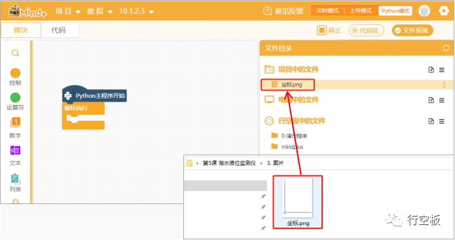Click folder icon in explorer address bar
The width and height of the screenshot is (455, 240).
coord(189,163)
